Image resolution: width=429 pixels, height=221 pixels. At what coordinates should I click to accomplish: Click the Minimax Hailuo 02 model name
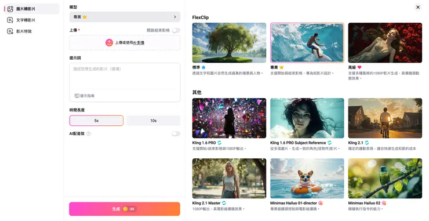pos(364,203)
